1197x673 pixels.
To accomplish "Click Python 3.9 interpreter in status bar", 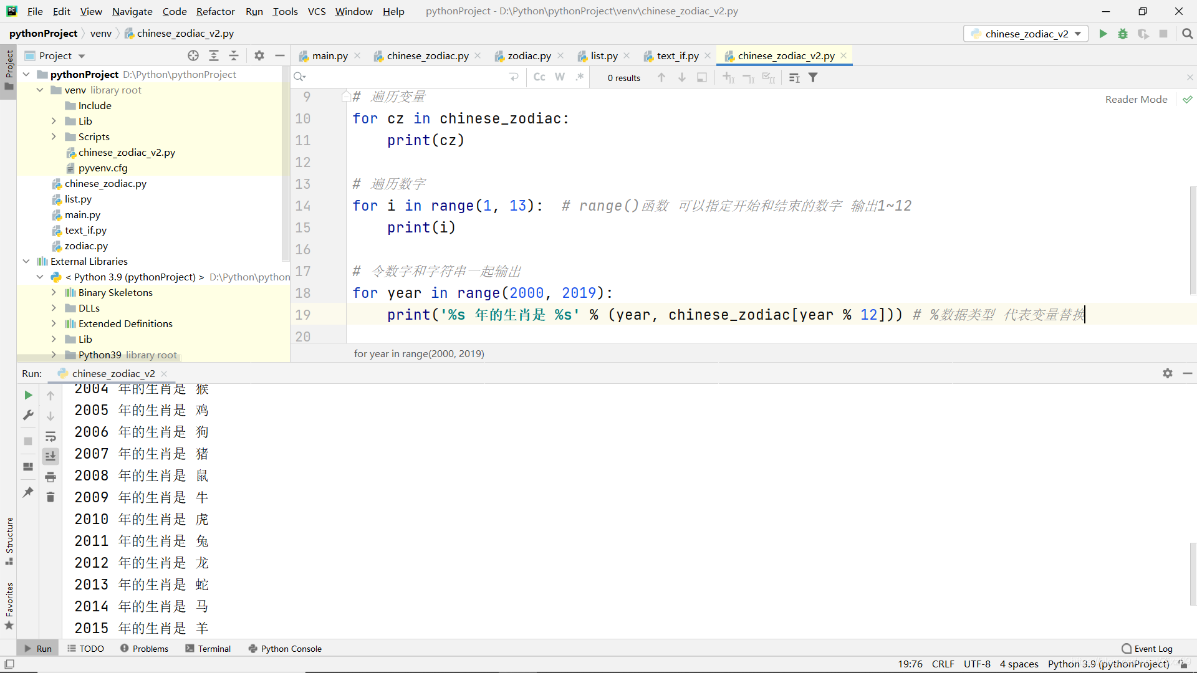I will (x=1108, y=664).
